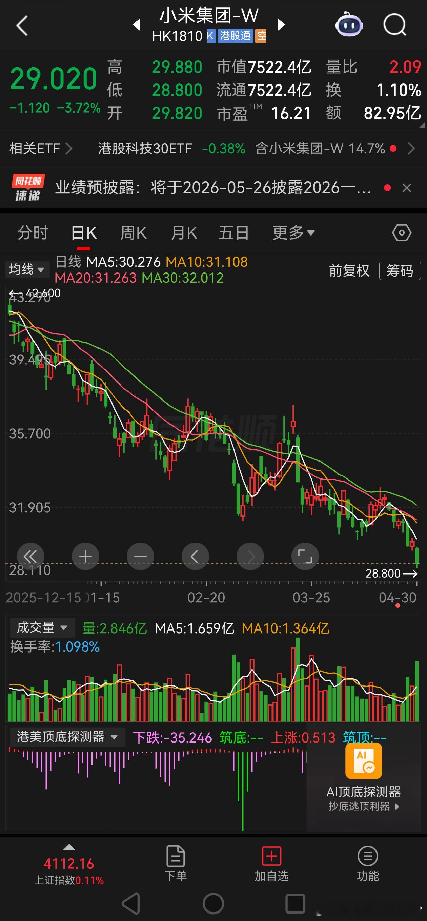Open the AI顶底探测器 orange icon
Image resolution: width=427 pixels, height=921 pixels.
363,760
